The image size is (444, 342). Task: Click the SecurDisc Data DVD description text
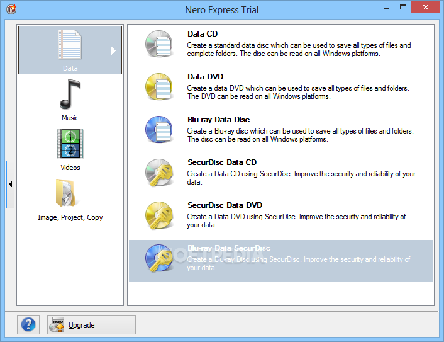(296, 221)
